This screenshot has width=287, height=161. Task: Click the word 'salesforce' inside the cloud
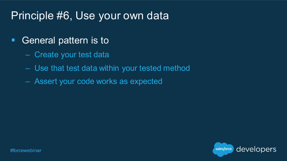223,149
